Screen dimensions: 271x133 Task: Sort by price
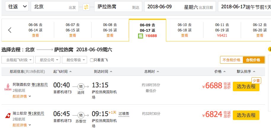coord(220,72)
